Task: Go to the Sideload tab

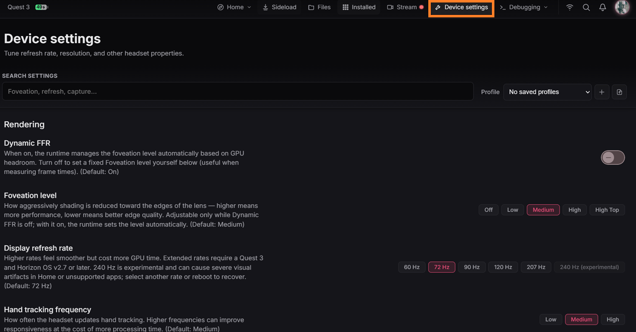Action: 279,7
